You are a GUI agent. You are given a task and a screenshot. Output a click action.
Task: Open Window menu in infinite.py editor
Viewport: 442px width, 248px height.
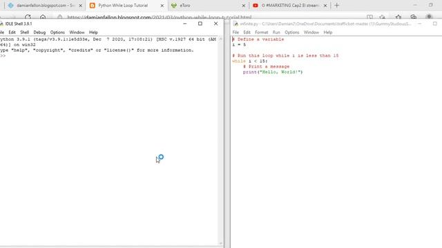pyautogui.click(x=311, y=32)
